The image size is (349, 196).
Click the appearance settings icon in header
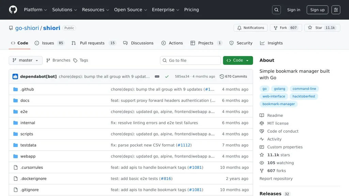336,10
